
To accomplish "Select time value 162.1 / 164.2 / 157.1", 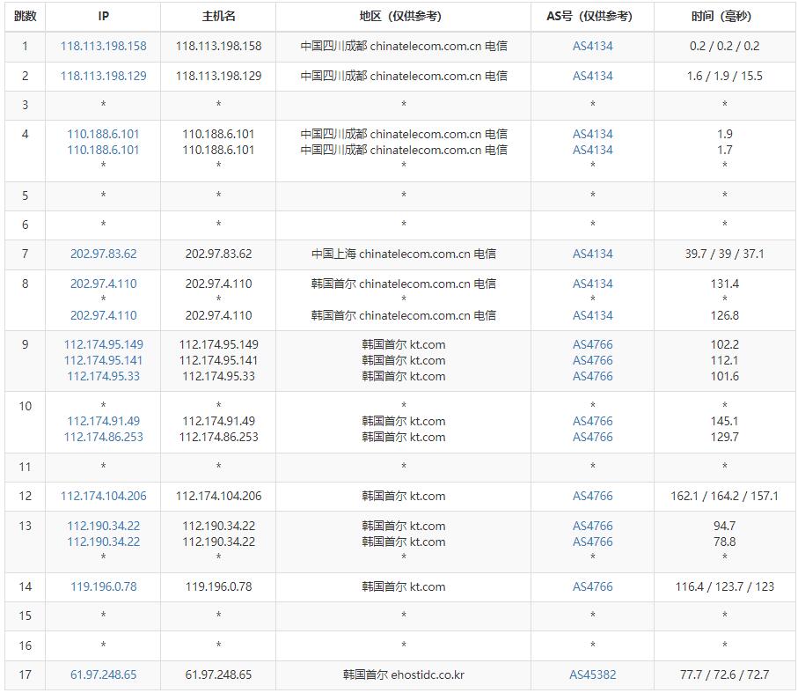I will pyautogui.click(x=724, y=496).
